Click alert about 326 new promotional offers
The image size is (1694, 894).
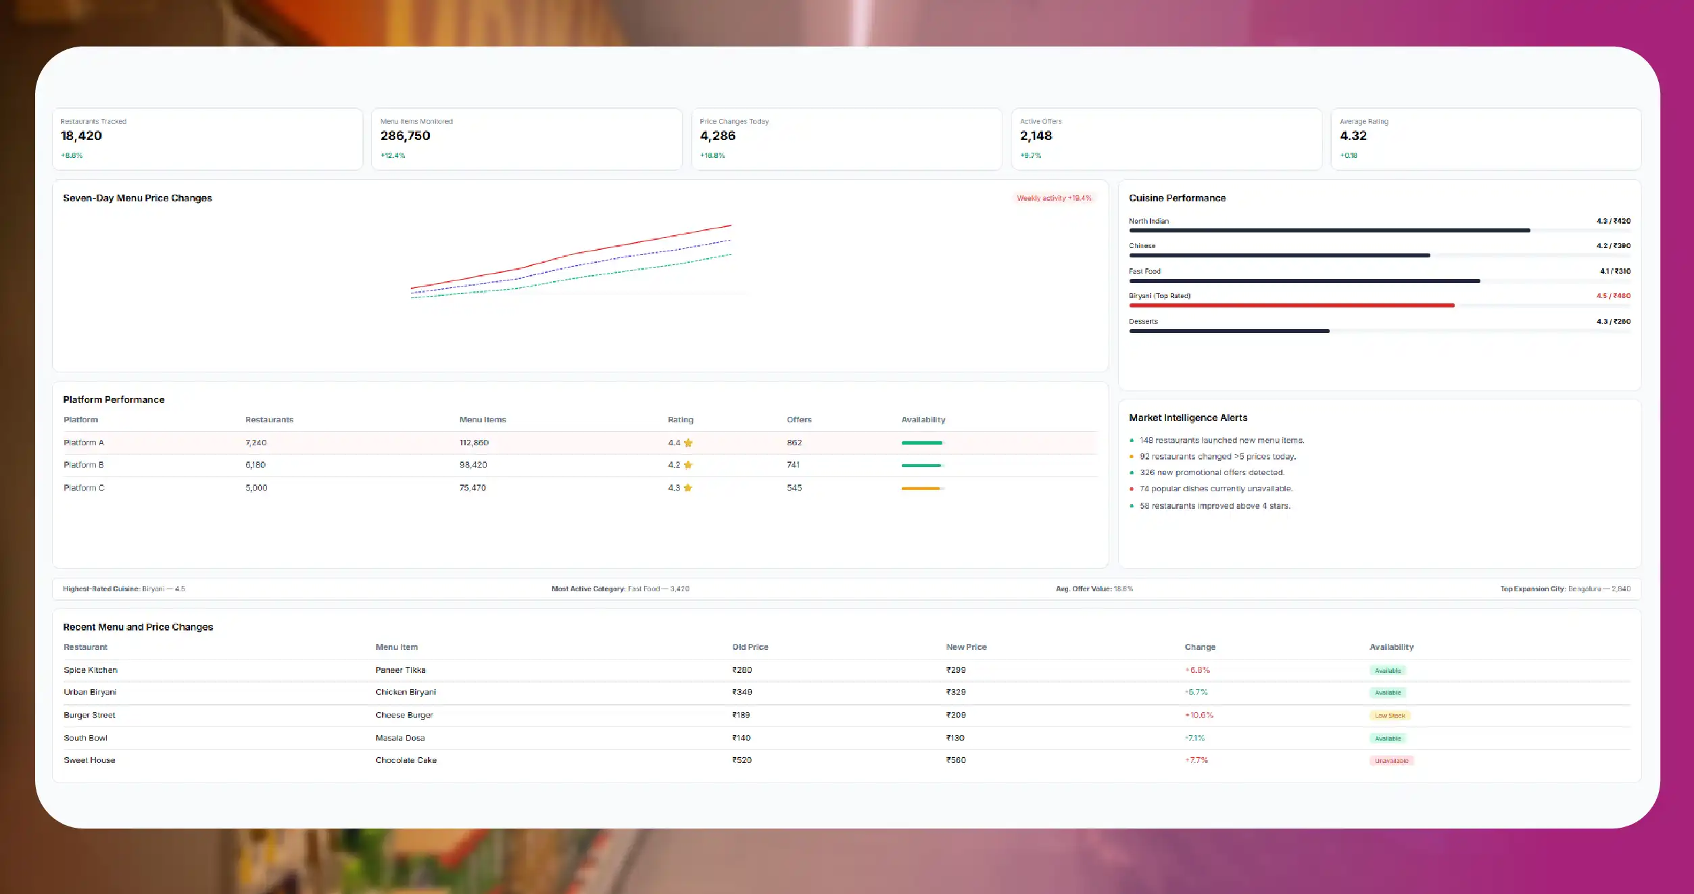coord(1212,473)
